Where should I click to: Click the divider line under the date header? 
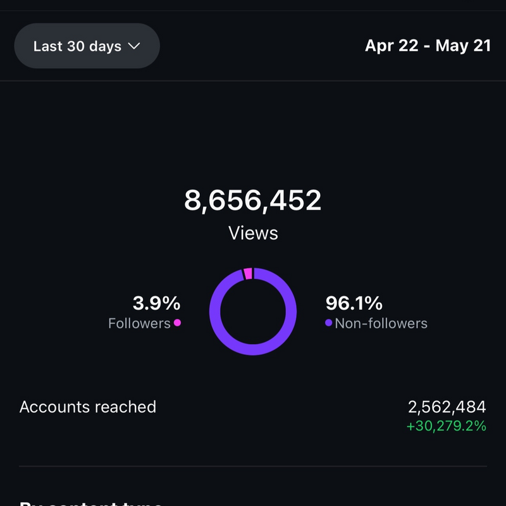pos(253,81)
